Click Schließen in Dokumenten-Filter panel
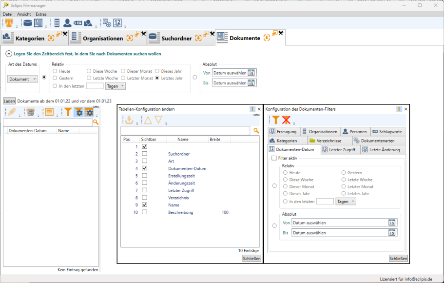Screen dimensions: 444x283 (398, 259)
